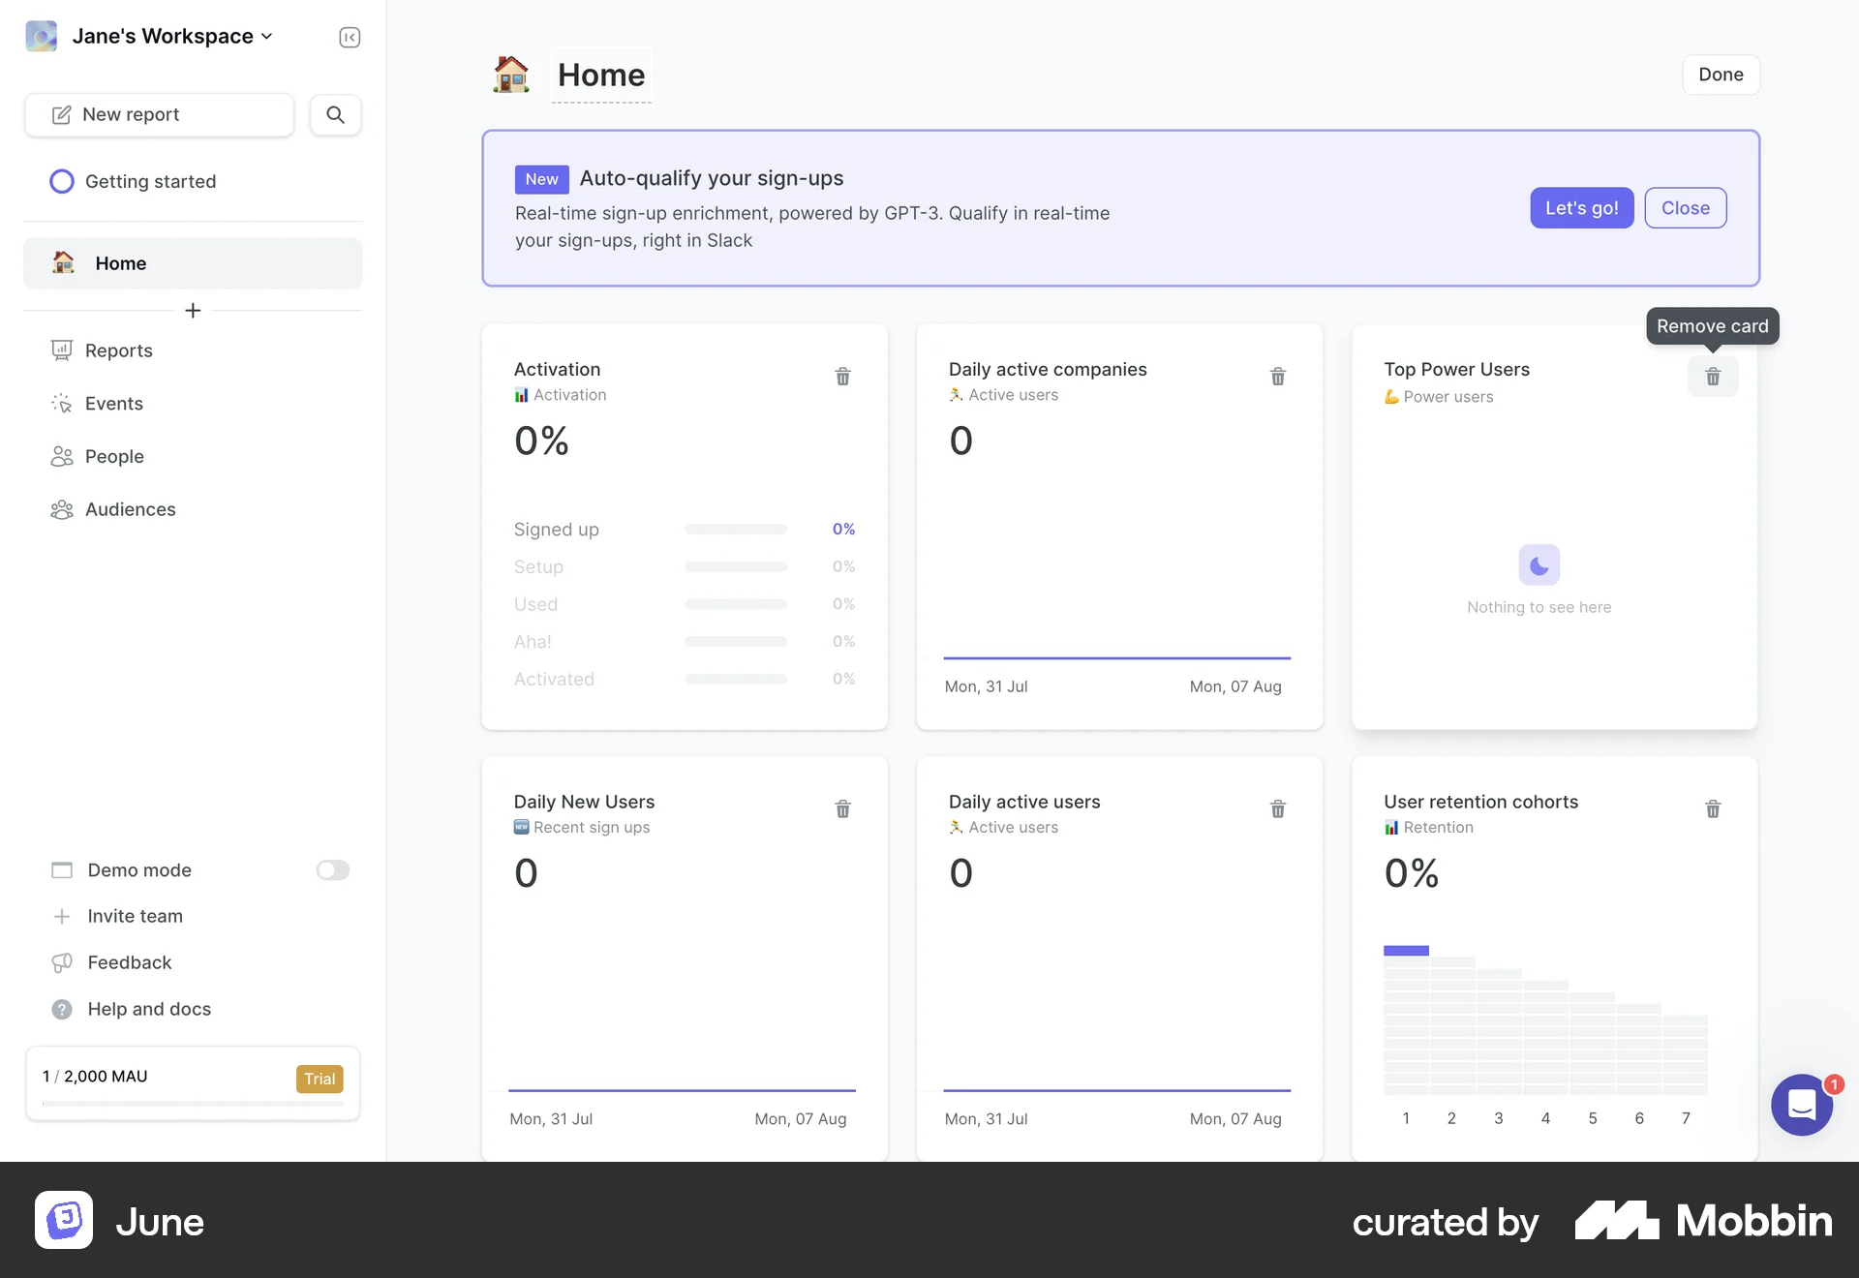
Task: Click Done to finish editing
Action: pos(1720,75)
